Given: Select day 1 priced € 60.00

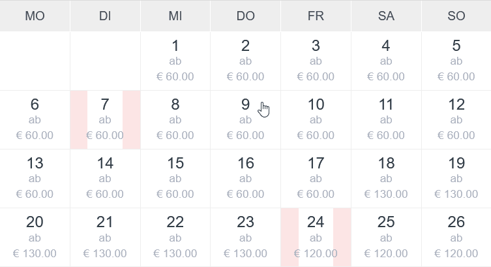Looking at the screenshot, I should [175, 61].
